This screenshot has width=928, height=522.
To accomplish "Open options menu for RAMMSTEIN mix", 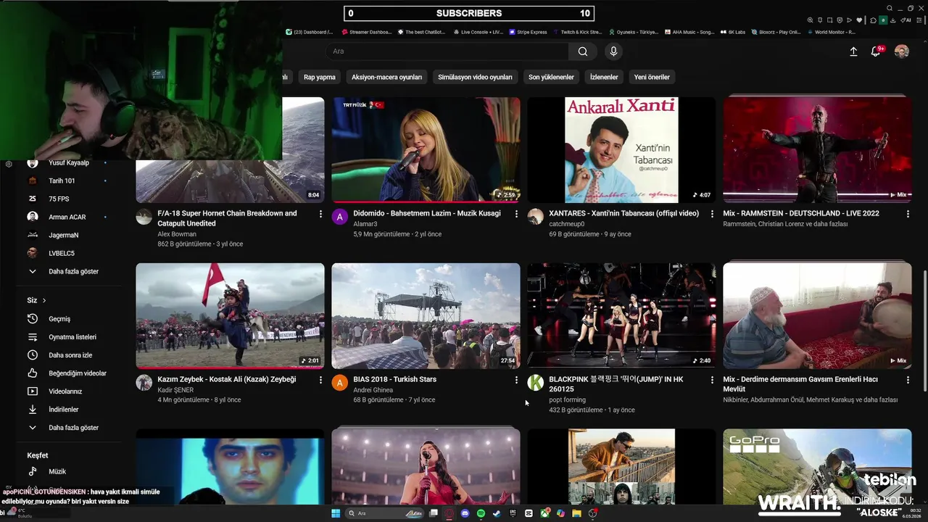I will (x=908, y=214).
